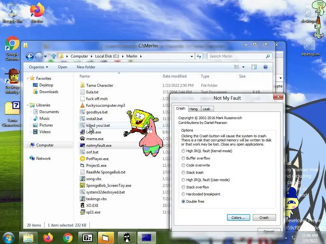The width and height of the screenshot is (326, 244).
Task: Refresh the Merlin folder view
Action: click(199, 56)
